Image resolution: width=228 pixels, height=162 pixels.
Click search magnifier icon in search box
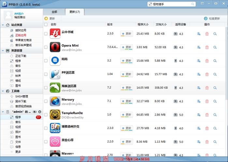click(193, 4)
